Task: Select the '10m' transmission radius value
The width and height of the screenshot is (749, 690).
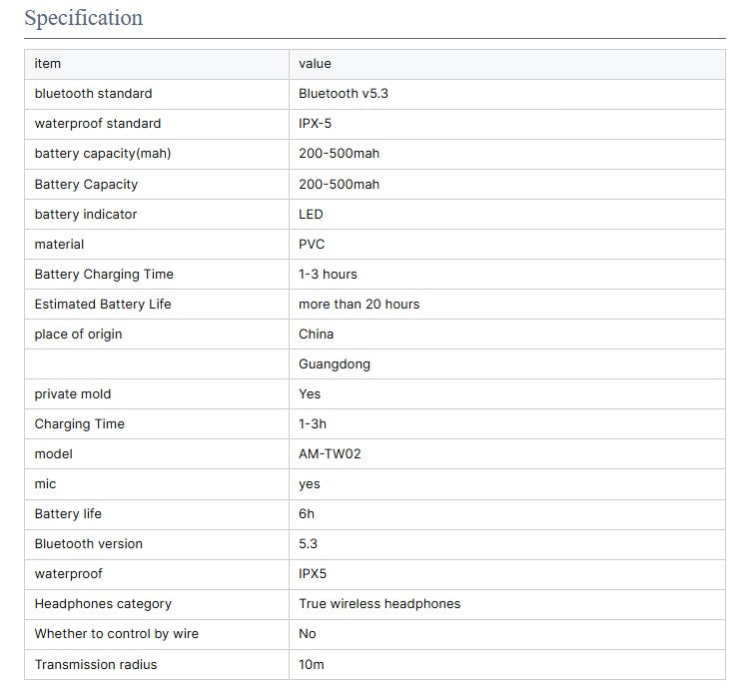Action: 311,664
